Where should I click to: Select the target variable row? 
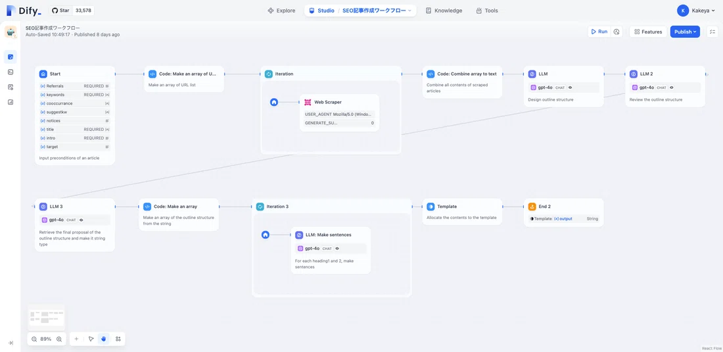(75, 147)
